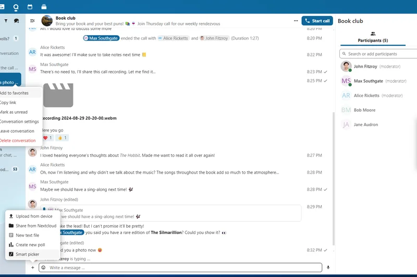417x277 pixels.
Task: Open conversation with 53 unread messages
Action: (9, 169)
